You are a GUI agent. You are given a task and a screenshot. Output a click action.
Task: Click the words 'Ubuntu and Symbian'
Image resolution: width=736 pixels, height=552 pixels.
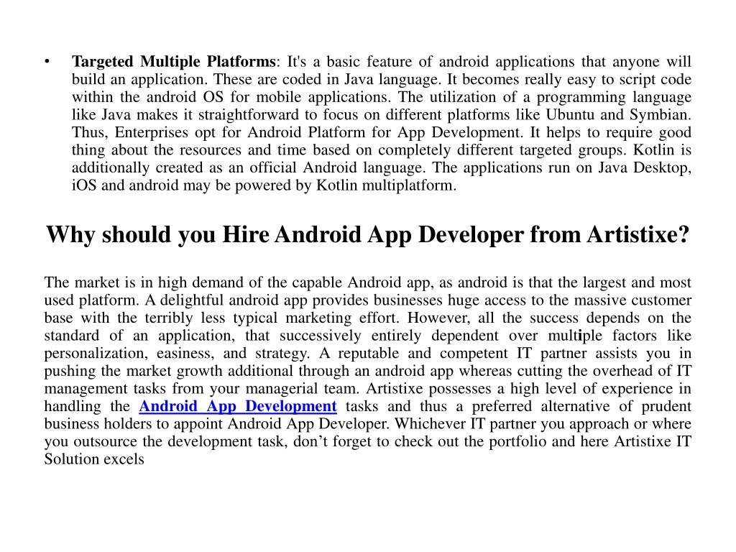point(616,114)
